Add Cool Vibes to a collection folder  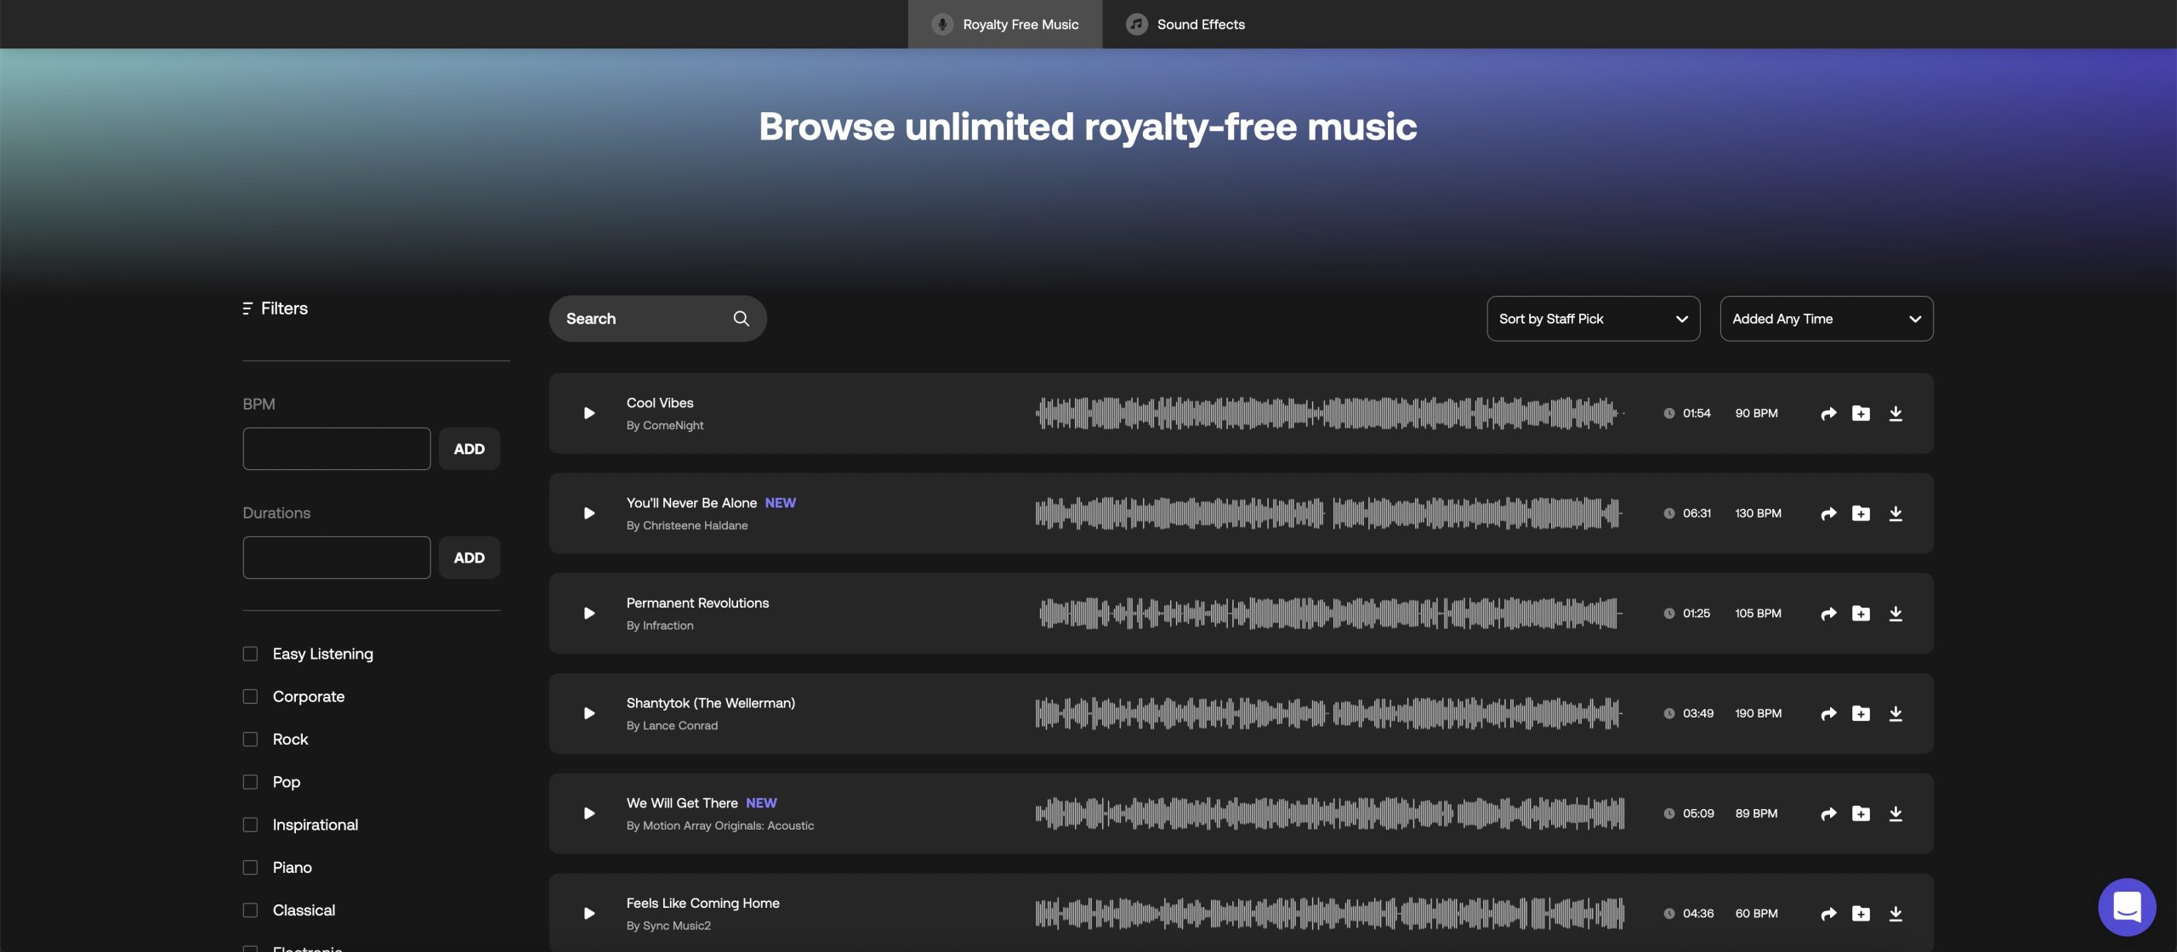[x=1861, y=413]
